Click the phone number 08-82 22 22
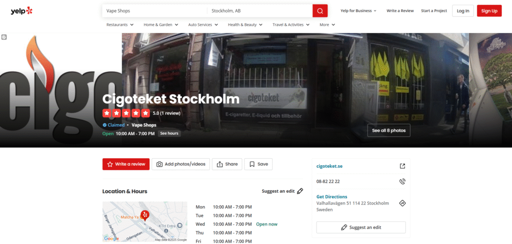Image resolution: width=512 pixels, height=244 pixels. (328, 182)
